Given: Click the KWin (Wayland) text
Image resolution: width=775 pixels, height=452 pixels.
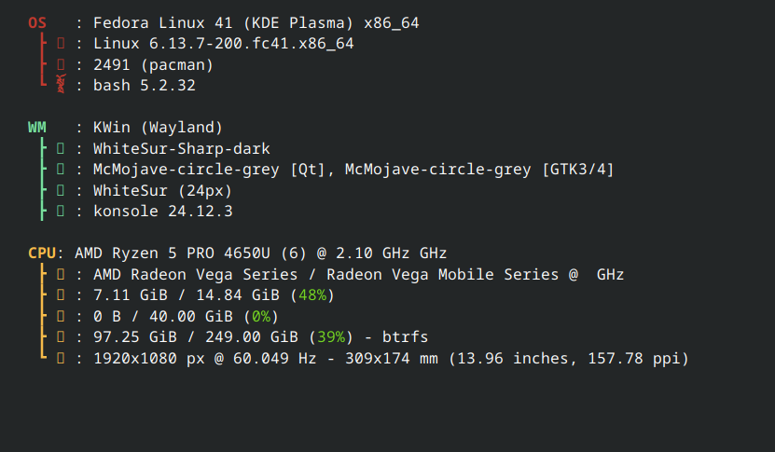Looking at the screenshot, I should (159, 128).
